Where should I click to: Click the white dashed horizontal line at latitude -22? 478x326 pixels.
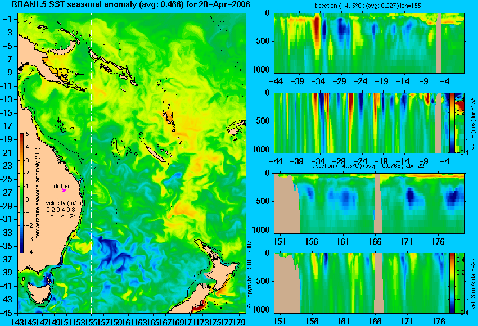(x=154, y=160)
